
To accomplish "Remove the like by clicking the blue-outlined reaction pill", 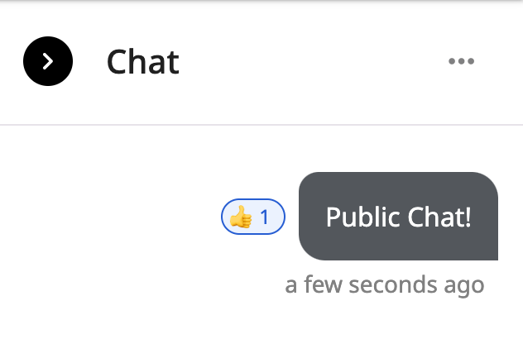I will point(253,217).
